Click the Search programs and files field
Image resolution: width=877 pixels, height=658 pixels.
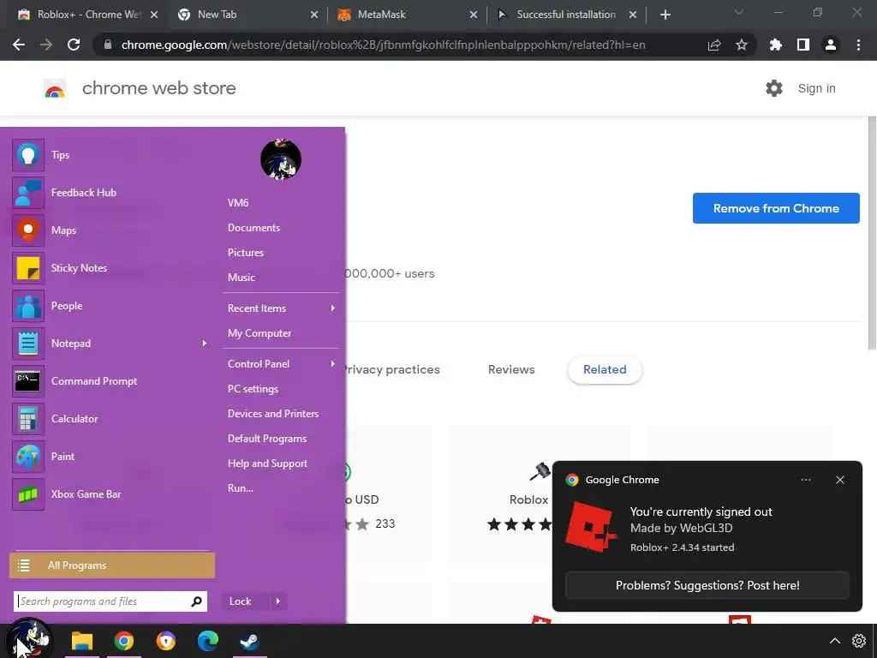110,601
